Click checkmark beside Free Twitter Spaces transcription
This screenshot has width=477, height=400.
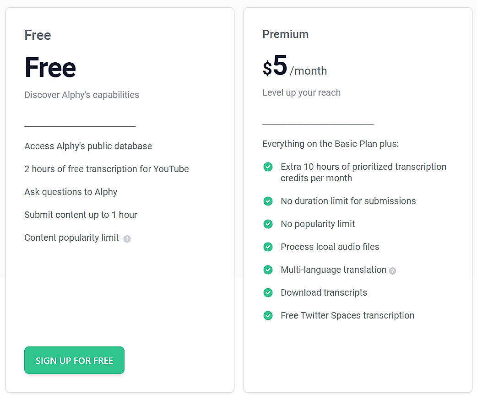pyautogui.click(x=268, y=315)
